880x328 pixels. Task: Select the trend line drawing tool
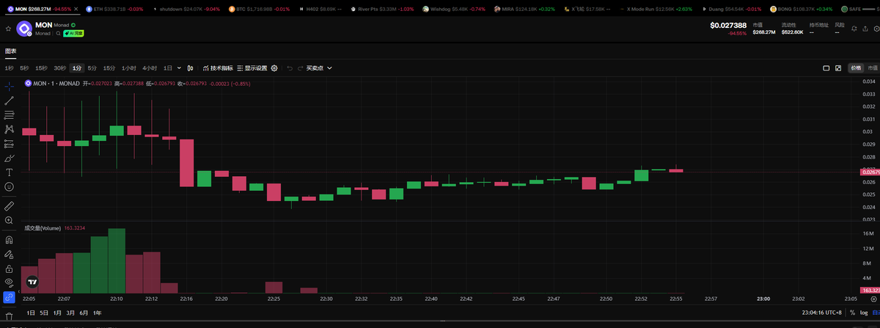9,101
